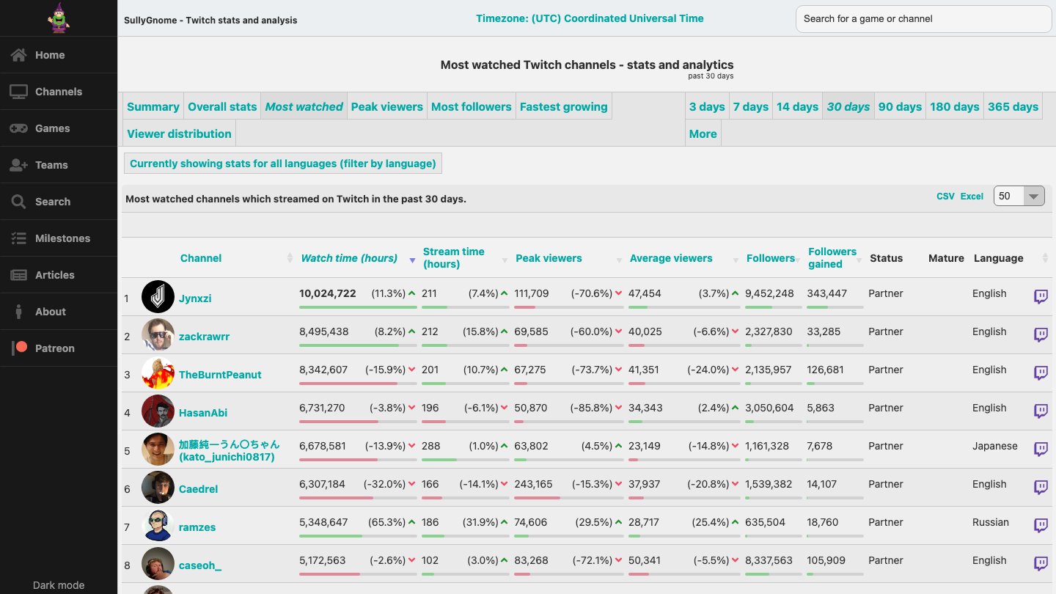Open the Viewer distribution tab
Viewport: 1056px width, 594px height.
click(x=179, y=133)
